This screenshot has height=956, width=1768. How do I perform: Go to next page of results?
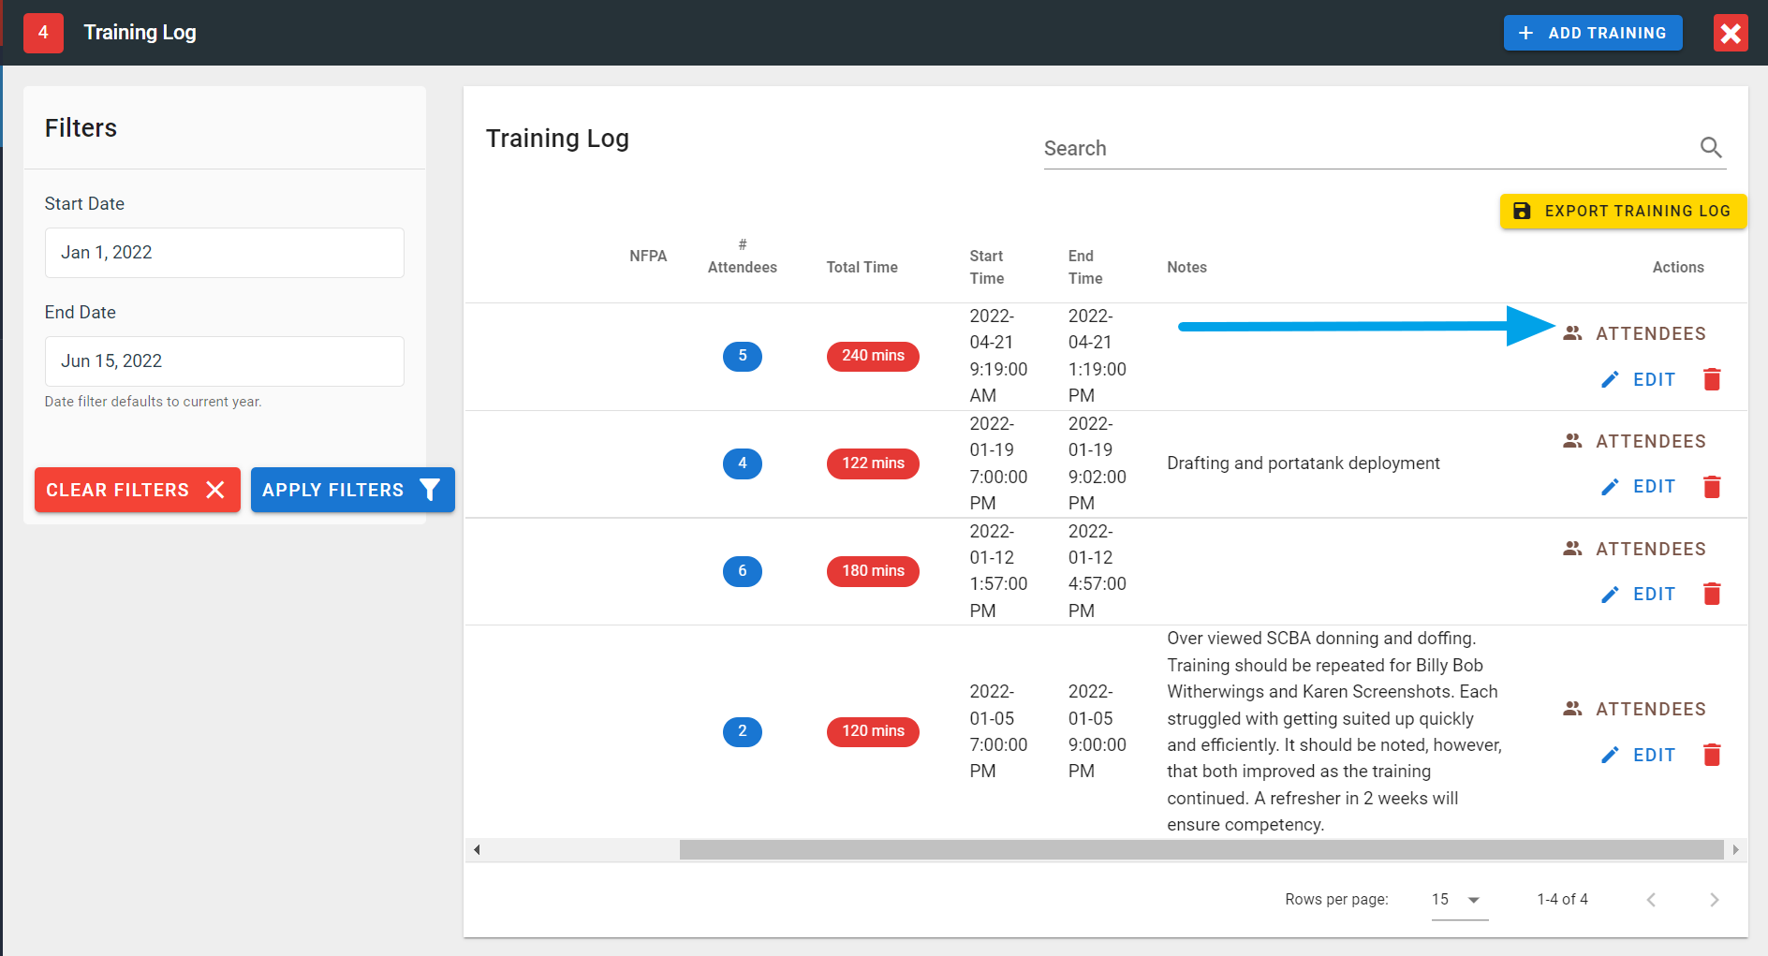(x=1714, y=900)
